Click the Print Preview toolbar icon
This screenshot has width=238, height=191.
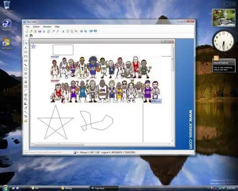(x=48, y=31)
